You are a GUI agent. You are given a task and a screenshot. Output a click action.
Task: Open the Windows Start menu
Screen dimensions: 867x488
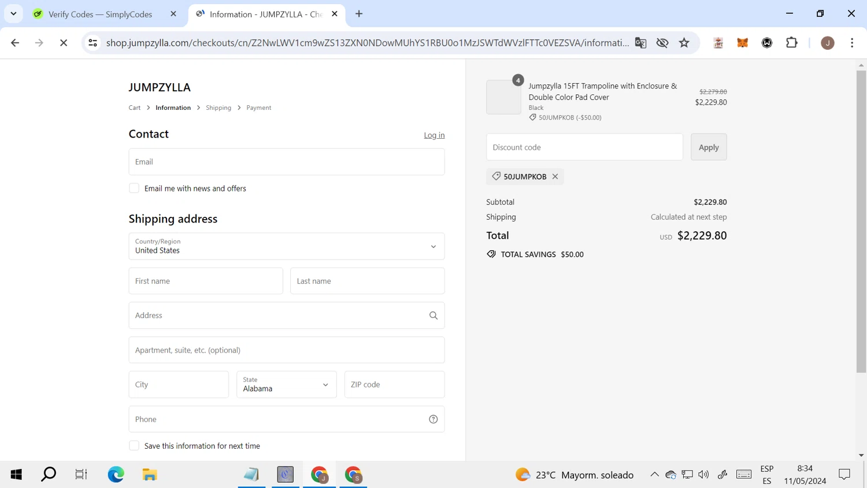pos(16,475)
